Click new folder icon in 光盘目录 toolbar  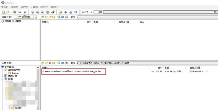click(x=50, y=17)
